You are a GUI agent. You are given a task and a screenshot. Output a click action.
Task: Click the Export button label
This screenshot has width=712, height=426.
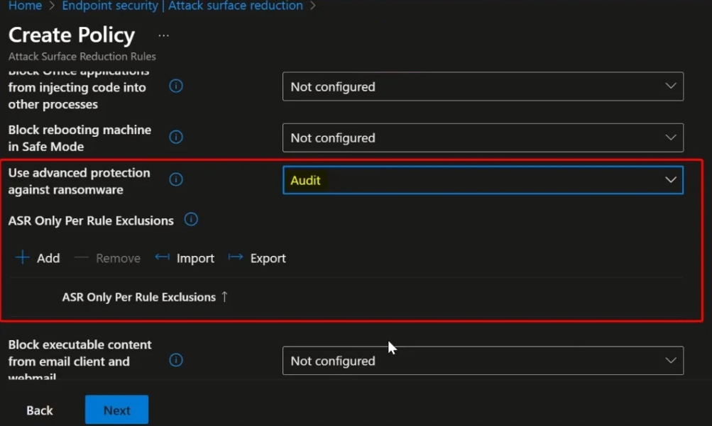[268, 258]
